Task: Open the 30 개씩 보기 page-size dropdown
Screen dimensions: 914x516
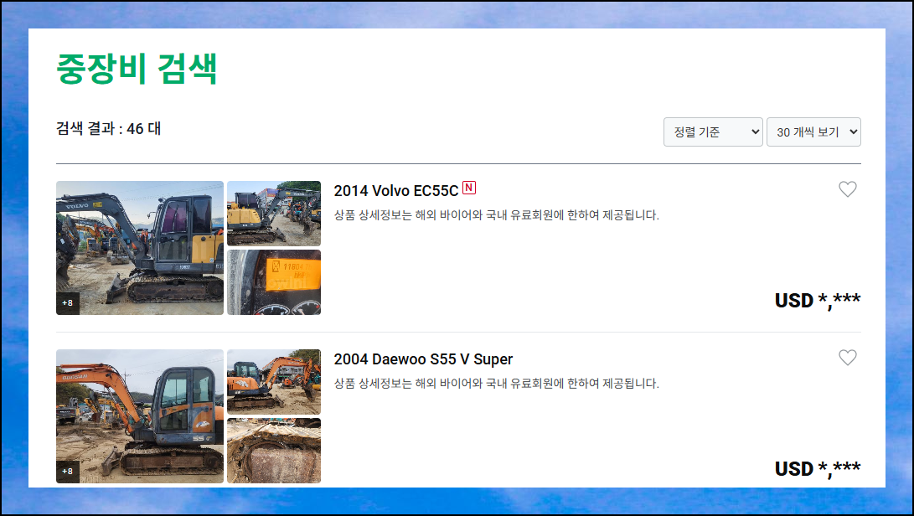Action: coord(813,132)
